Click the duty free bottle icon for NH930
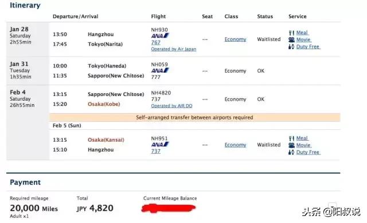The width and height of the screenshot is (367, 223). pyautogui.click(x=291, y=47)
